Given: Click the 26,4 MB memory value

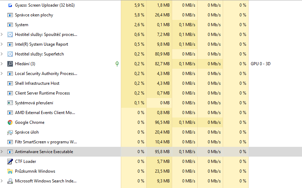Looking at the screenshot, I should pyautogui.click(x=162, y=15).
